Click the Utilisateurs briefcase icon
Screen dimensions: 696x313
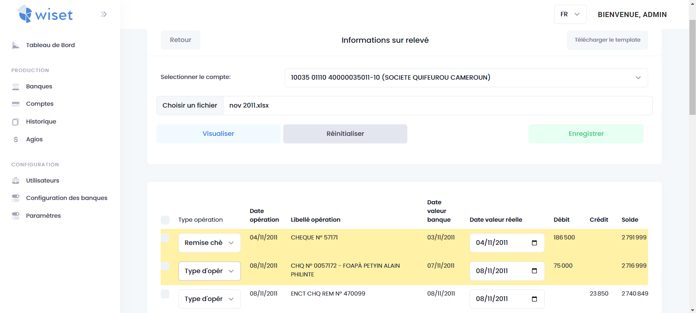(x=16, y=181)
